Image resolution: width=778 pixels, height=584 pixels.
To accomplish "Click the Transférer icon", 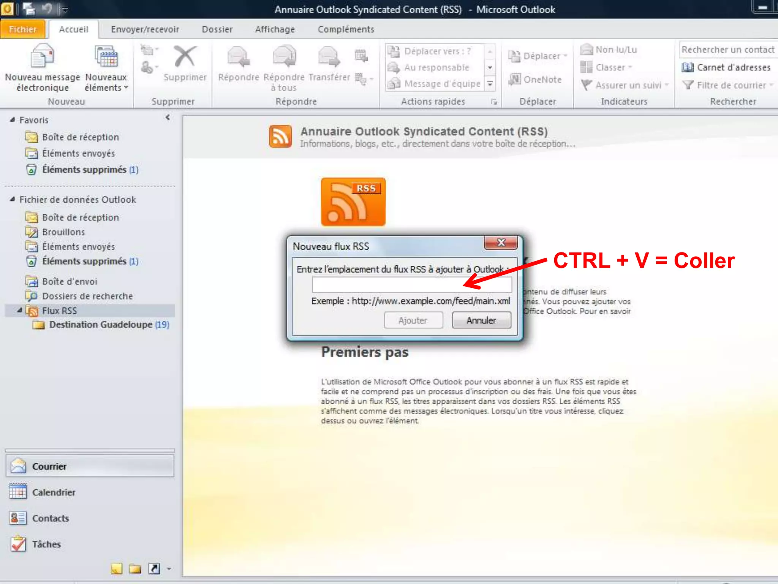I will click(329, 57).
